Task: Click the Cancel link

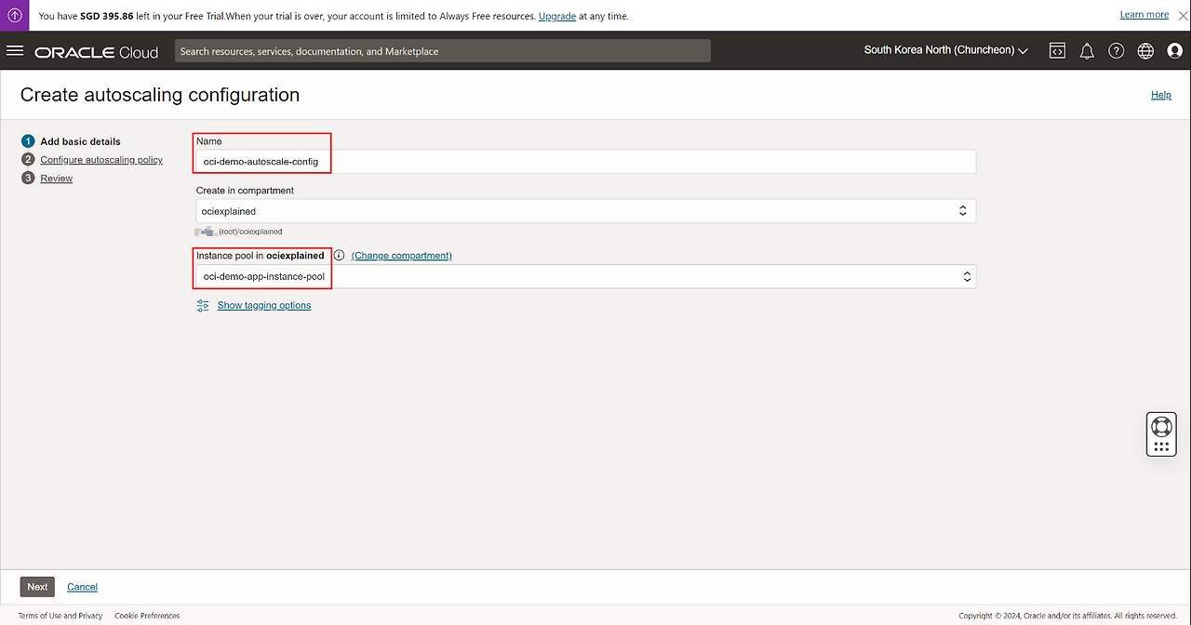Action: (82, 587)
